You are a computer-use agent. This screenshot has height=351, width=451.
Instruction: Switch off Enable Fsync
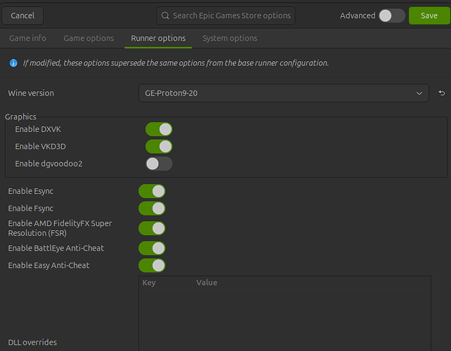tap(152, 208)
